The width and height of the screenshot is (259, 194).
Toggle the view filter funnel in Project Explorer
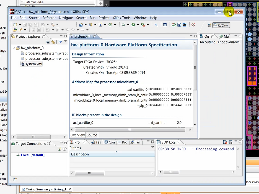tap(60, 42)
